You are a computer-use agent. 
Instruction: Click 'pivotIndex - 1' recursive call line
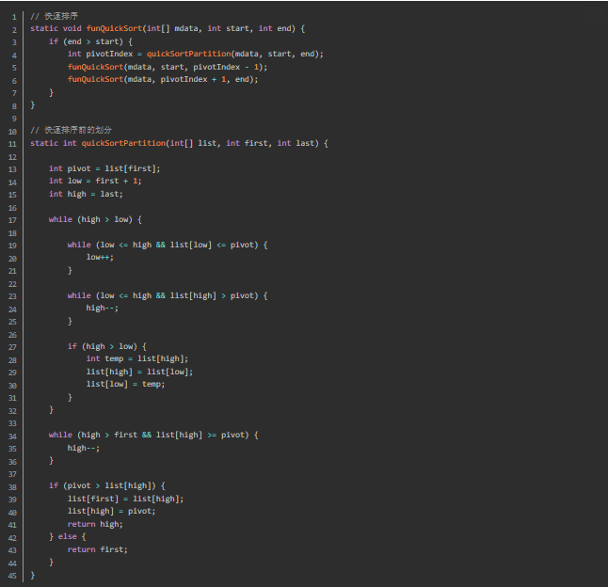(x=168, y=67)
